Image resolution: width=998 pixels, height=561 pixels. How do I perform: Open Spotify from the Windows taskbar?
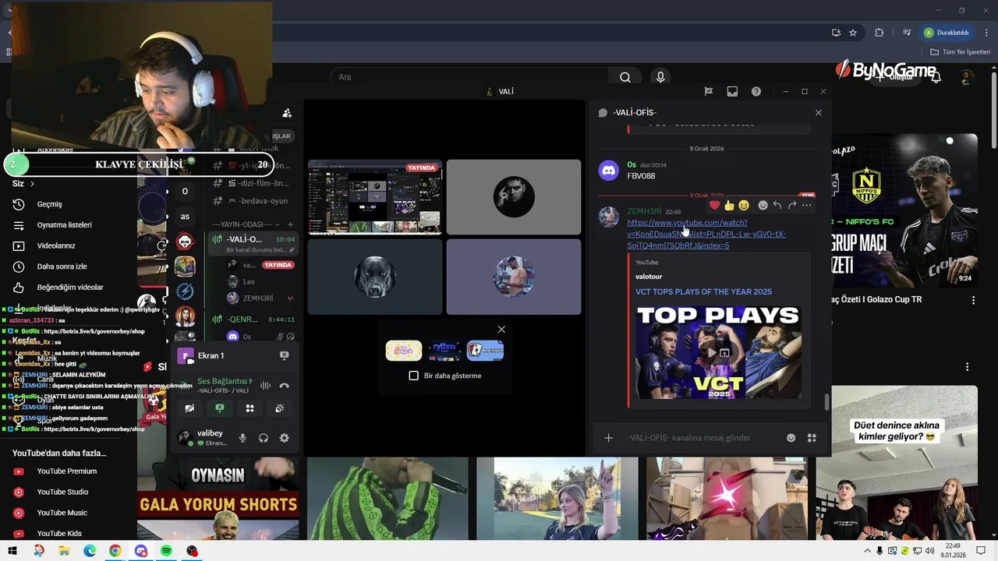pyautogui.click(x=166, y=551)
